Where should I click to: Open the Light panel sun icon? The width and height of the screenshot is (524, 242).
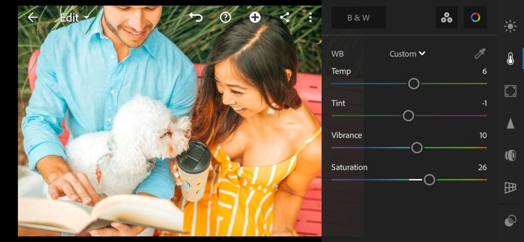(x=510, y=27)
